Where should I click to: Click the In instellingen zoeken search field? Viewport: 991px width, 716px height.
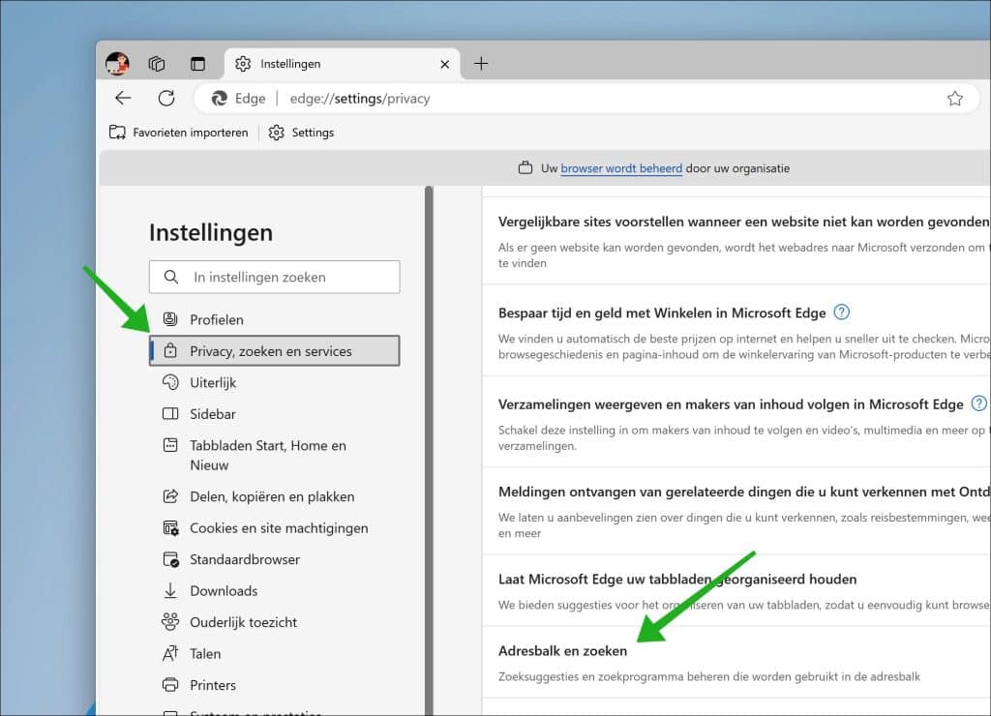(x=274, y=277)
